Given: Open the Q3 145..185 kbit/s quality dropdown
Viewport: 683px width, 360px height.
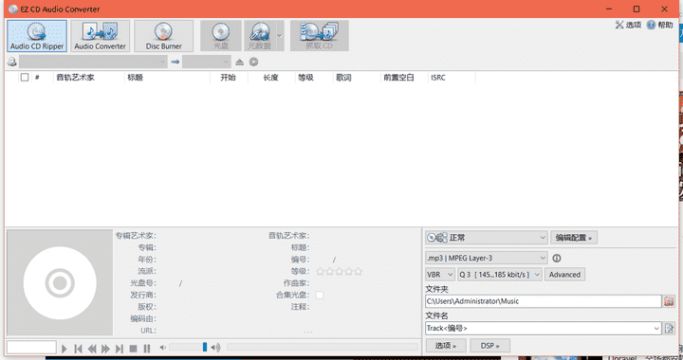Looking at the screenshot, I should click(x=500, y=275).
